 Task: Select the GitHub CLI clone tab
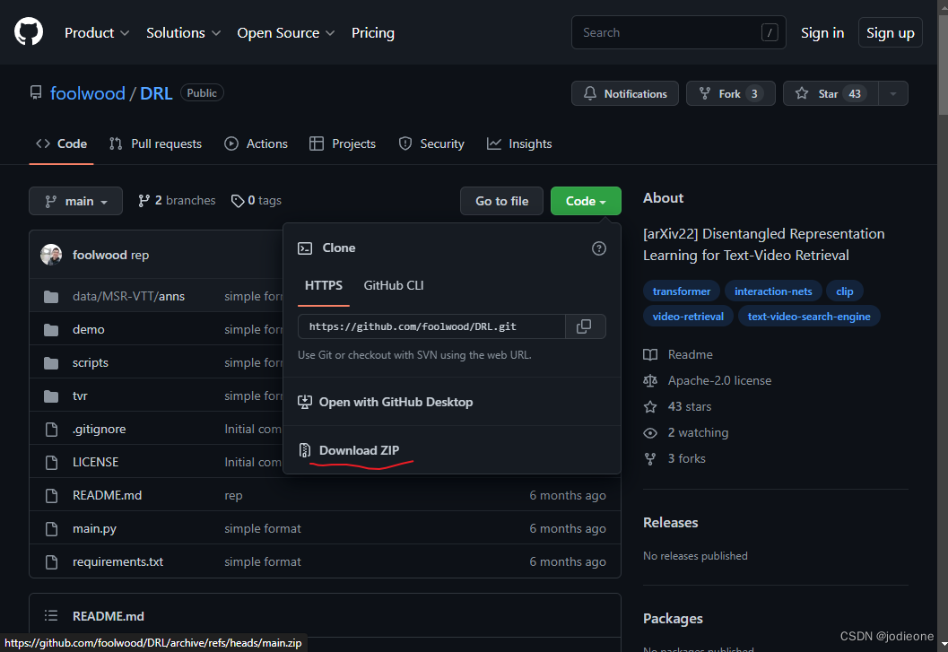click(x=394, y=285)
